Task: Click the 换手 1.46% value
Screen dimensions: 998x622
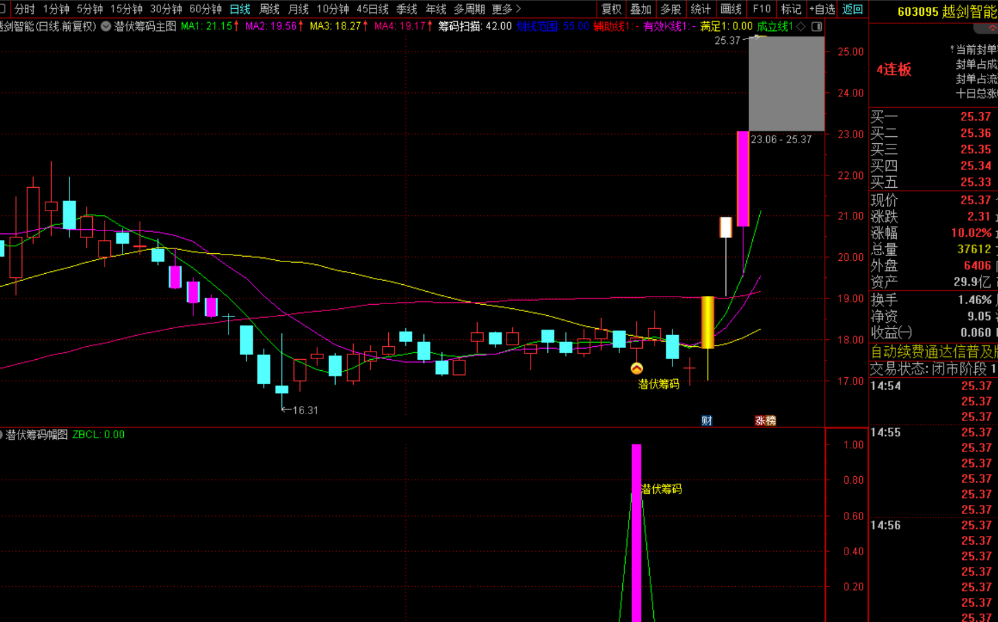Action: click(975, 300)
